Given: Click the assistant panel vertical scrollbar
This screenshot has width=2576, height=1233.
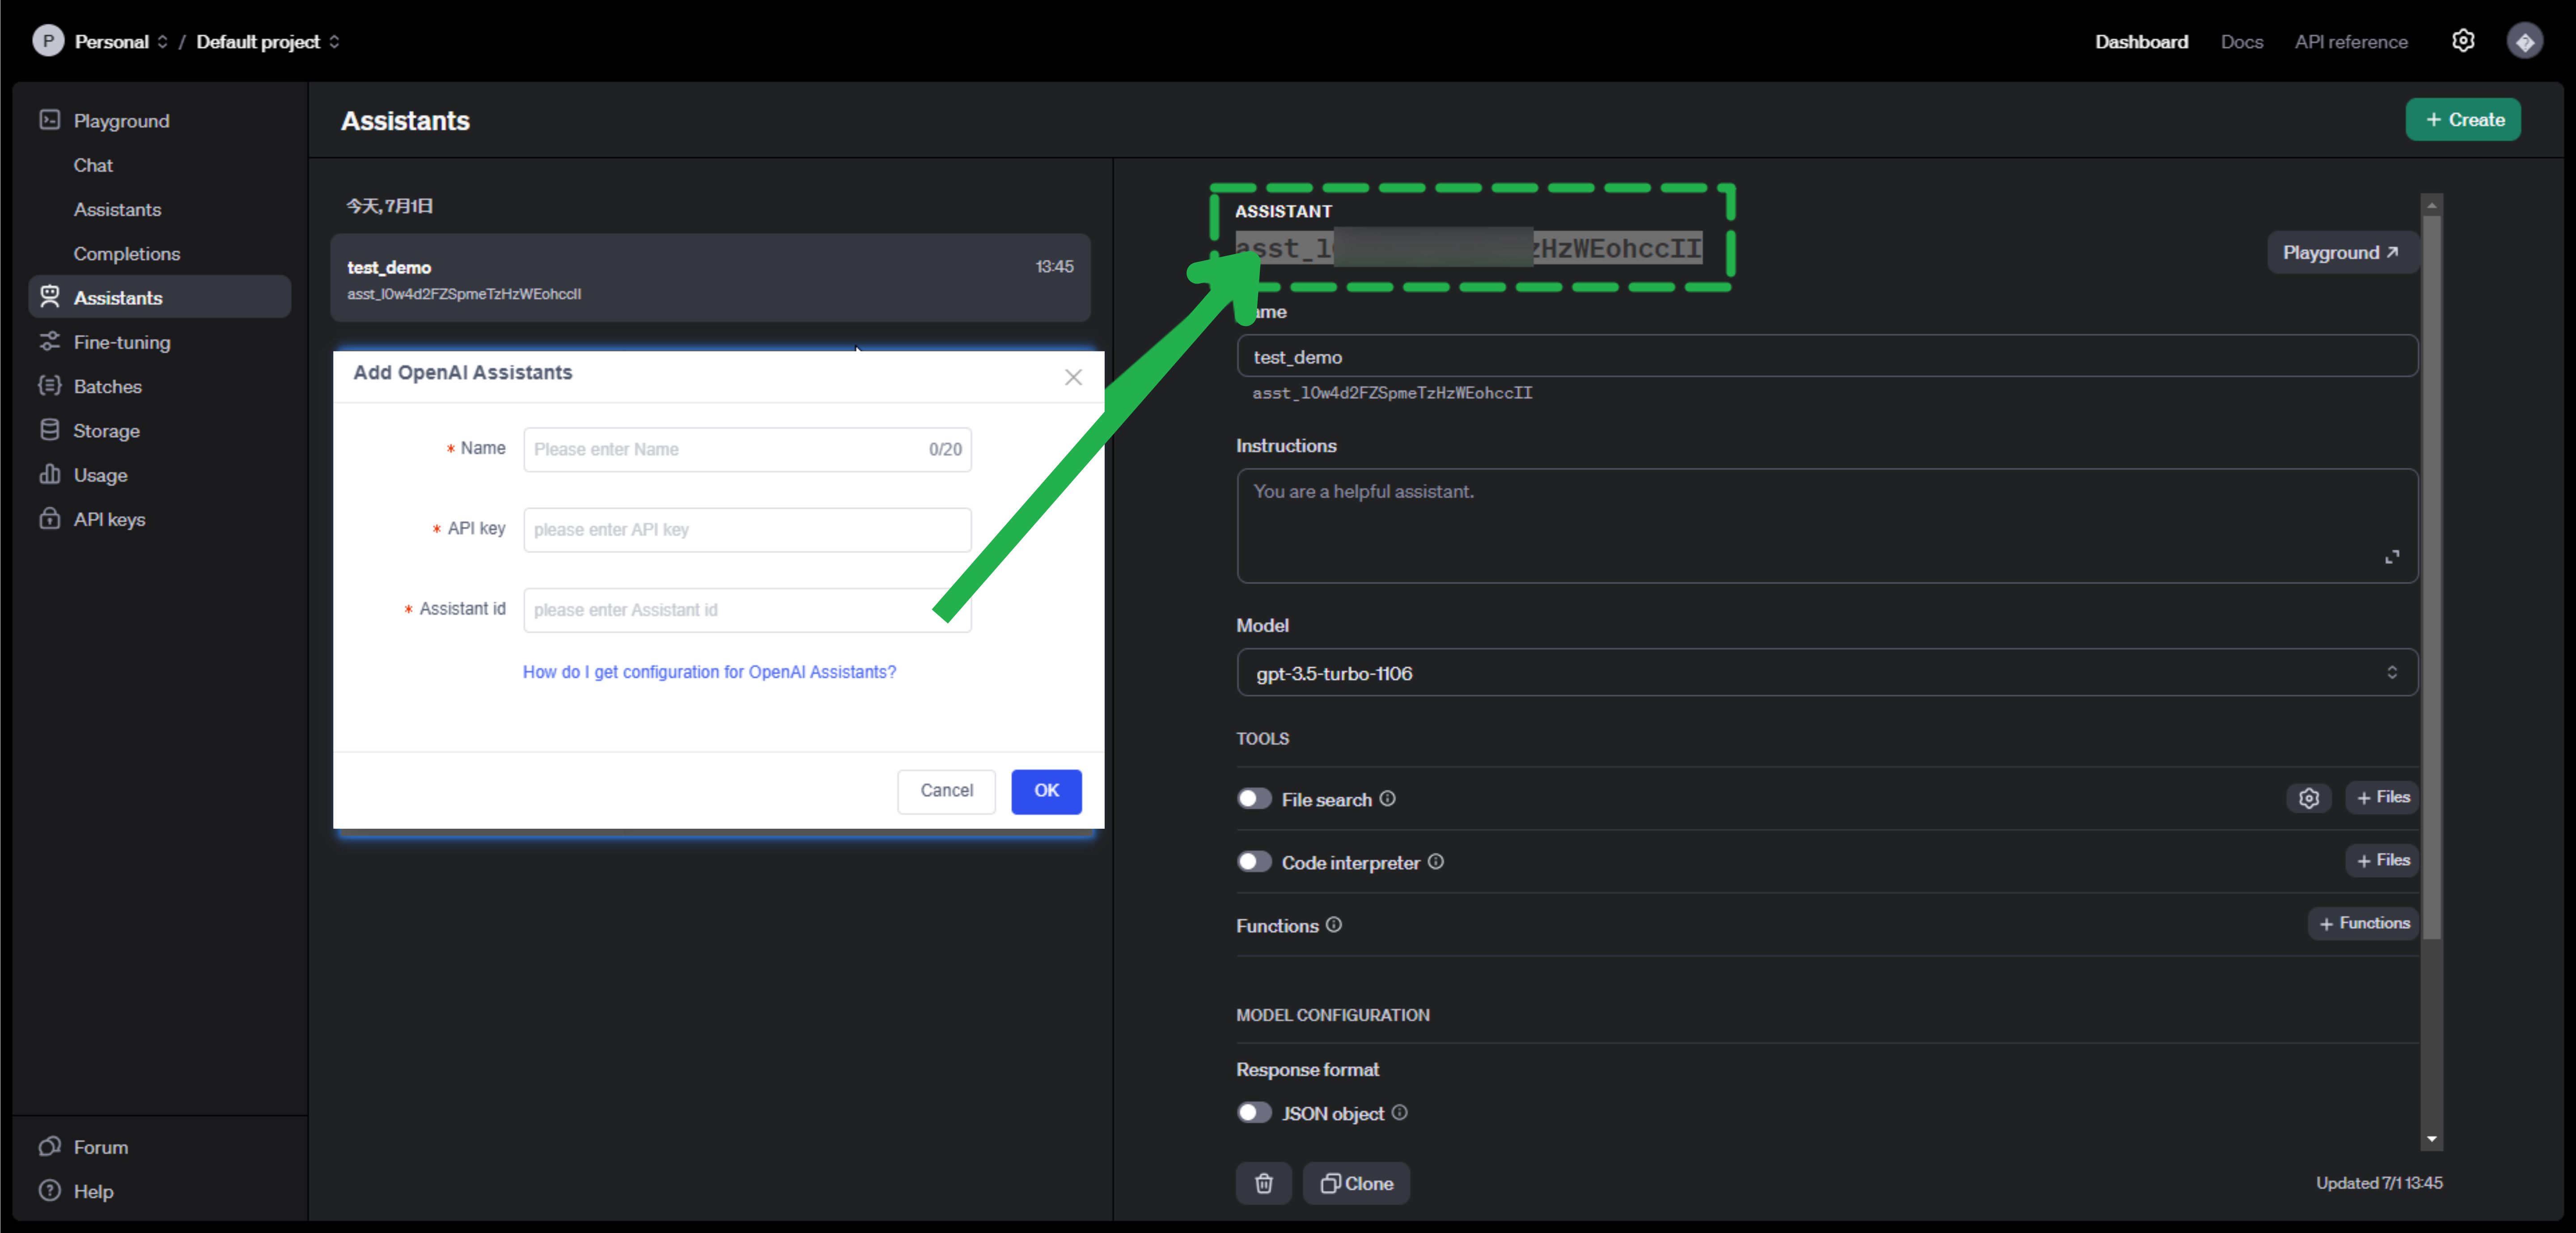Looking at the screenshot, I should point(2431,580).
